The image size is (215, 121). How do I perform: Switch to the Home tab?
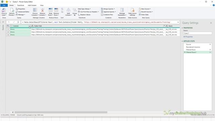coord(11,5)
